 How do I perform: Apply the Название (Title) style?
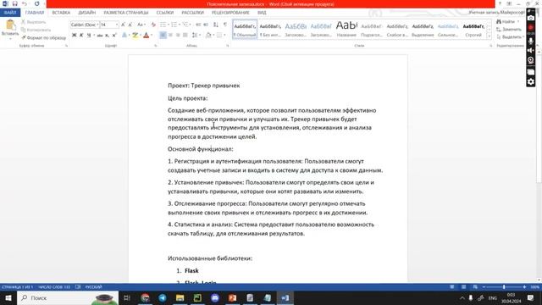[346, 30]
